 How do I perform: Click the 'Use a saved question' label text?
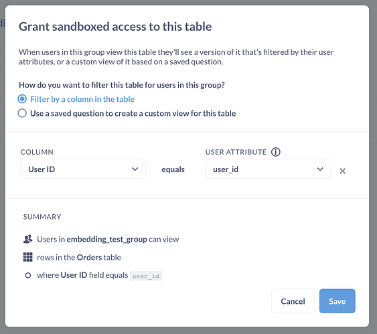pos(133,113)
